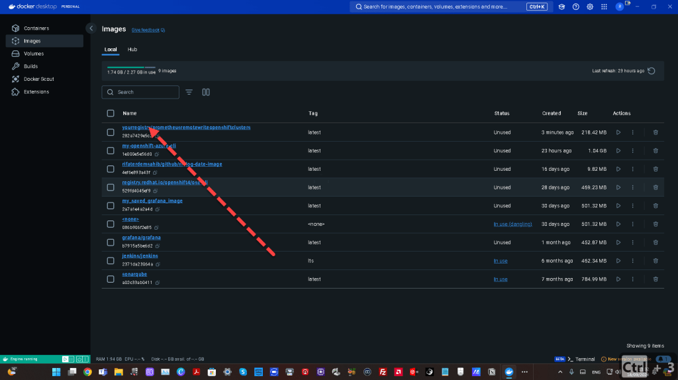678x380 pixels.
Task: Refresh the images list
Action: pyautogui.click(x=652, y=71)
